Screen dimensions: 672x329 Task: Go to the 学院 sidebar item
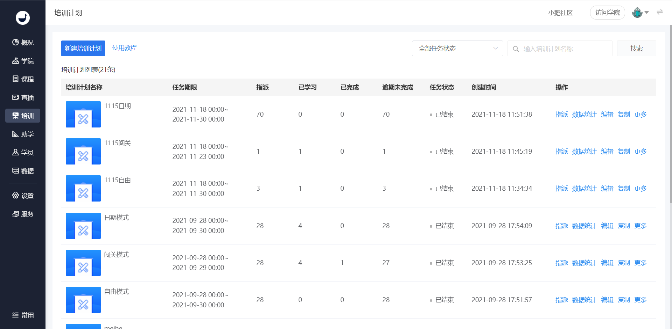point(23,61)
